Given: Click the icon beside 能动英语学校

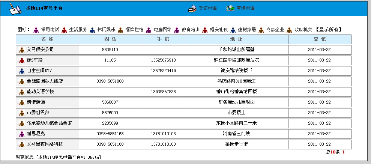Looking at the screenshot, I should (22, 92).
